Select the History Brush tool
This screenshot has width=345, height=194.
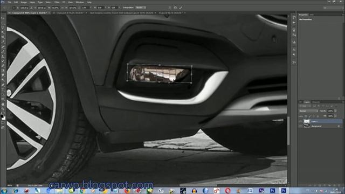point(3,61)
